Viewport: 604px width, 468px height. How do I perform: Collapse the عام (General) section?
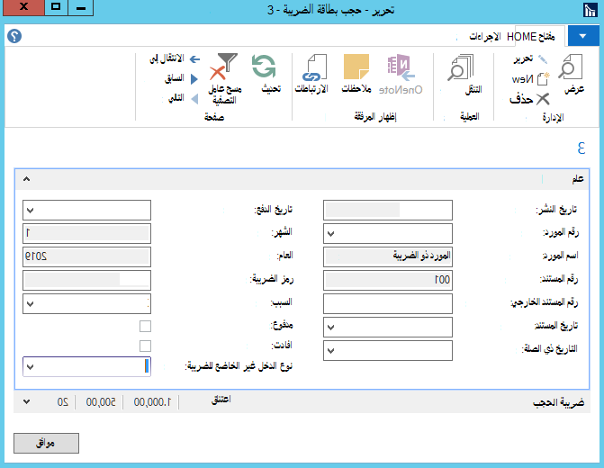pyautogui.click(x=26, y=179)
